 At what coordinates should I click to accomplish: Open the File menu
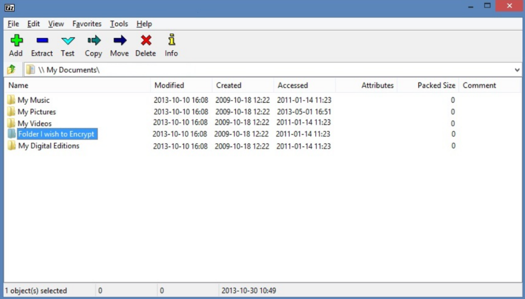[x=13, y=24]
